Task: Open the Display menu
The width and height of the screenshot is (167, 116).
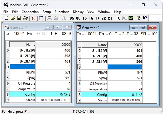Action: click(x=78, y=12)
